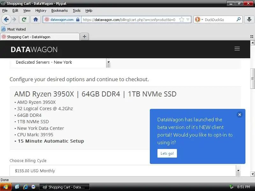The width and height of the screenshot is (255, 191).
Task: Open the Windows Start button
Action: click(x=6, y=187)
